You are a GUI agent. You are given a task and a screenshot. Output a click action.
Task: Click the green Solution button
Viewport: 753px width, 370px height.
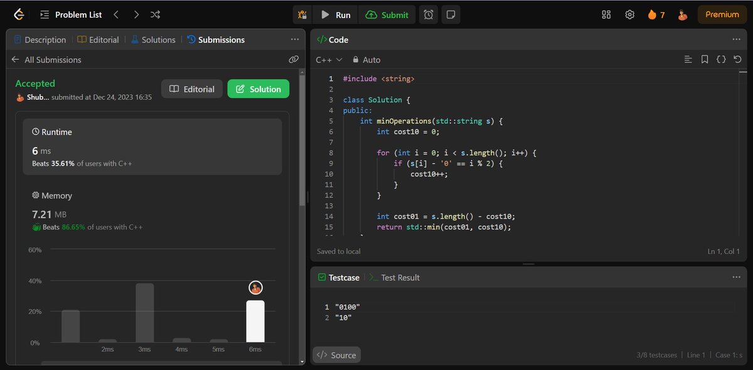[259, 89]
